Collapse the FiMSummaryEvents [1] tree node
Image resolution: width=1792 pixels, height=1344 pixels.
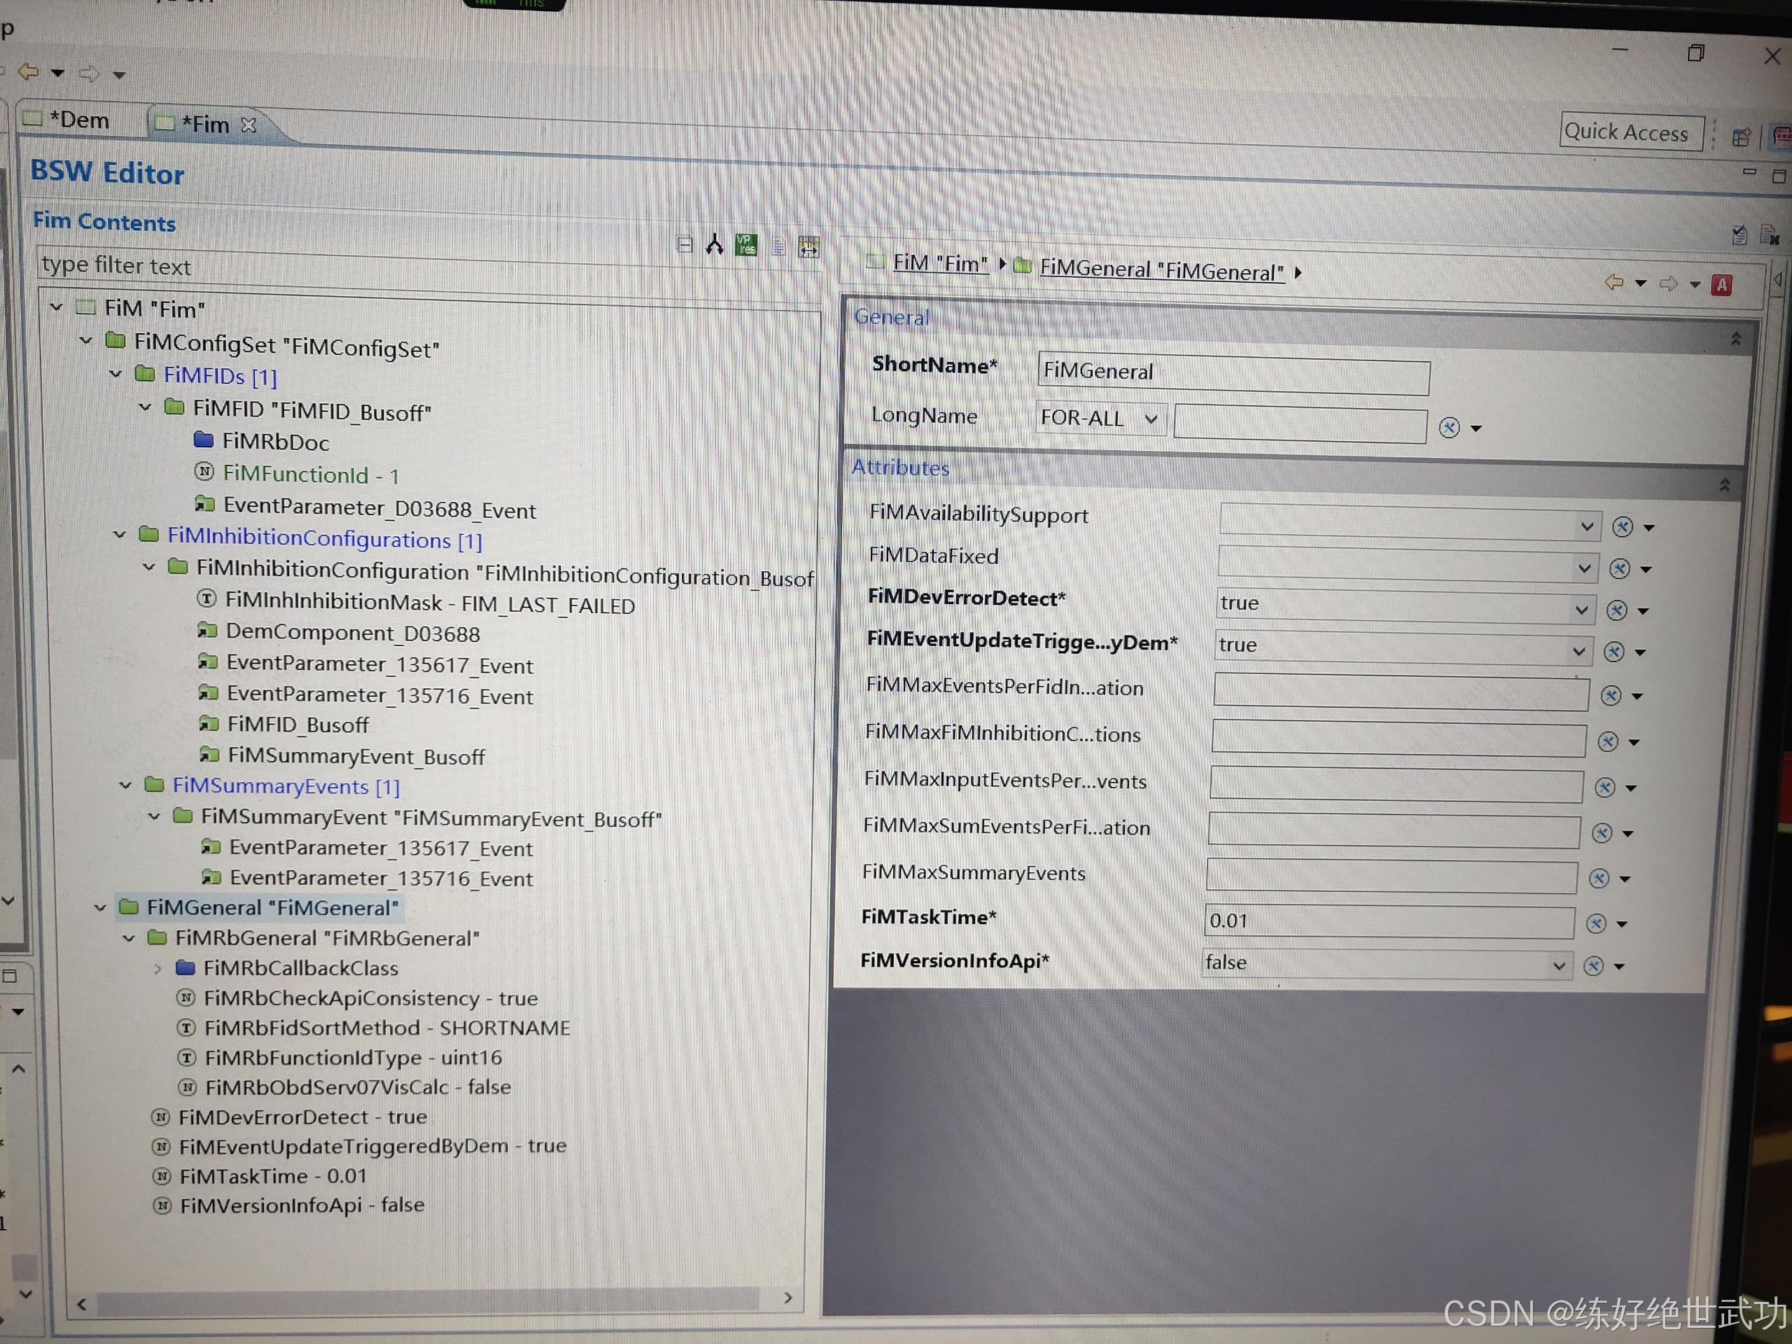tap(125, 785)
